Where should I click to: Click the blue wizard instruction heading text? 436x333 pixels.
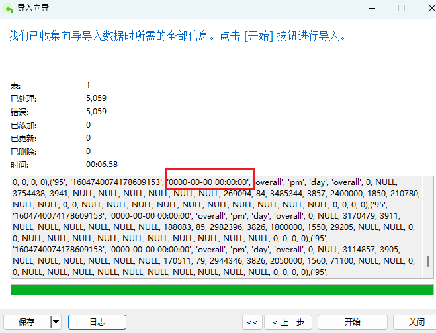[x=177, y=36]
